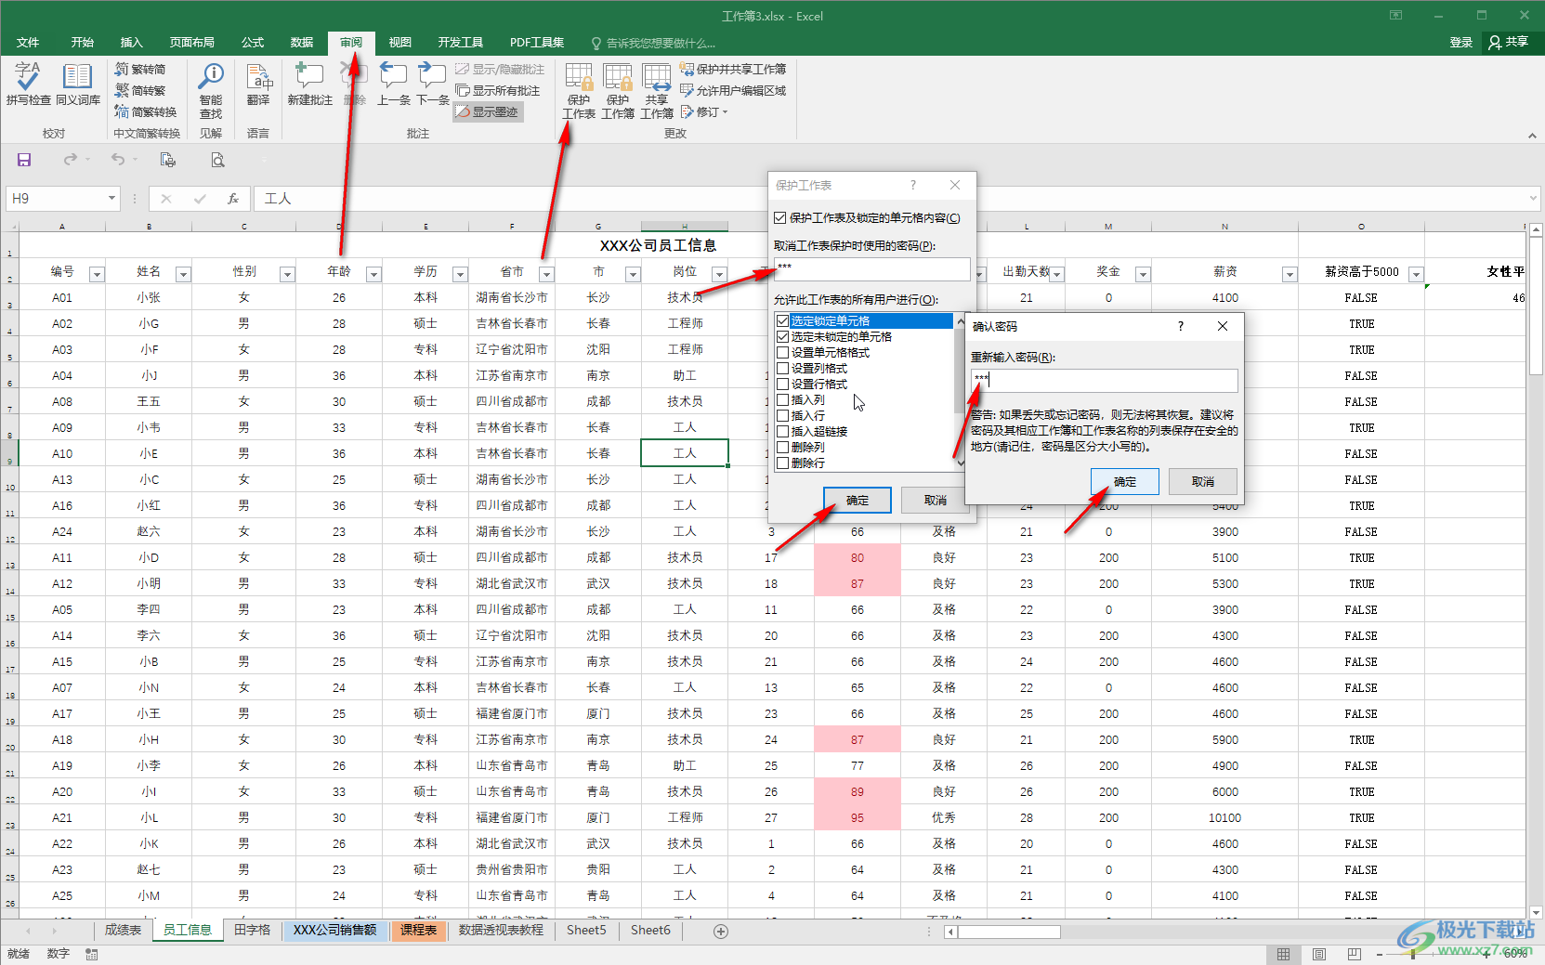
Task: Open the 年龄 column filter dropdown
Action: coord(373,274)
